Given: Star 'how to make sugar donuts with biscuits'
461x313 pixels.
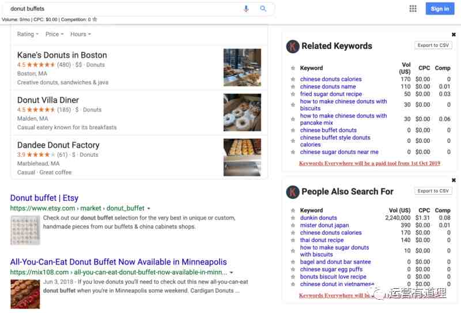Looking at the screenshot, I should (293, 251).
